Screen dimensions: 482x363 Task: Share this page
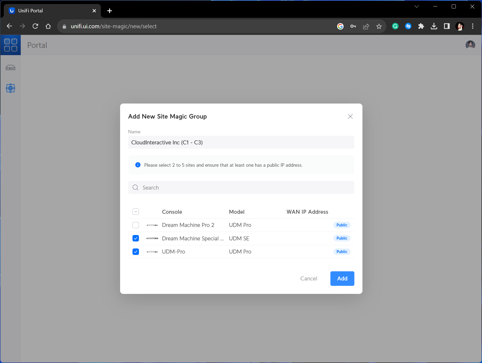366,26
